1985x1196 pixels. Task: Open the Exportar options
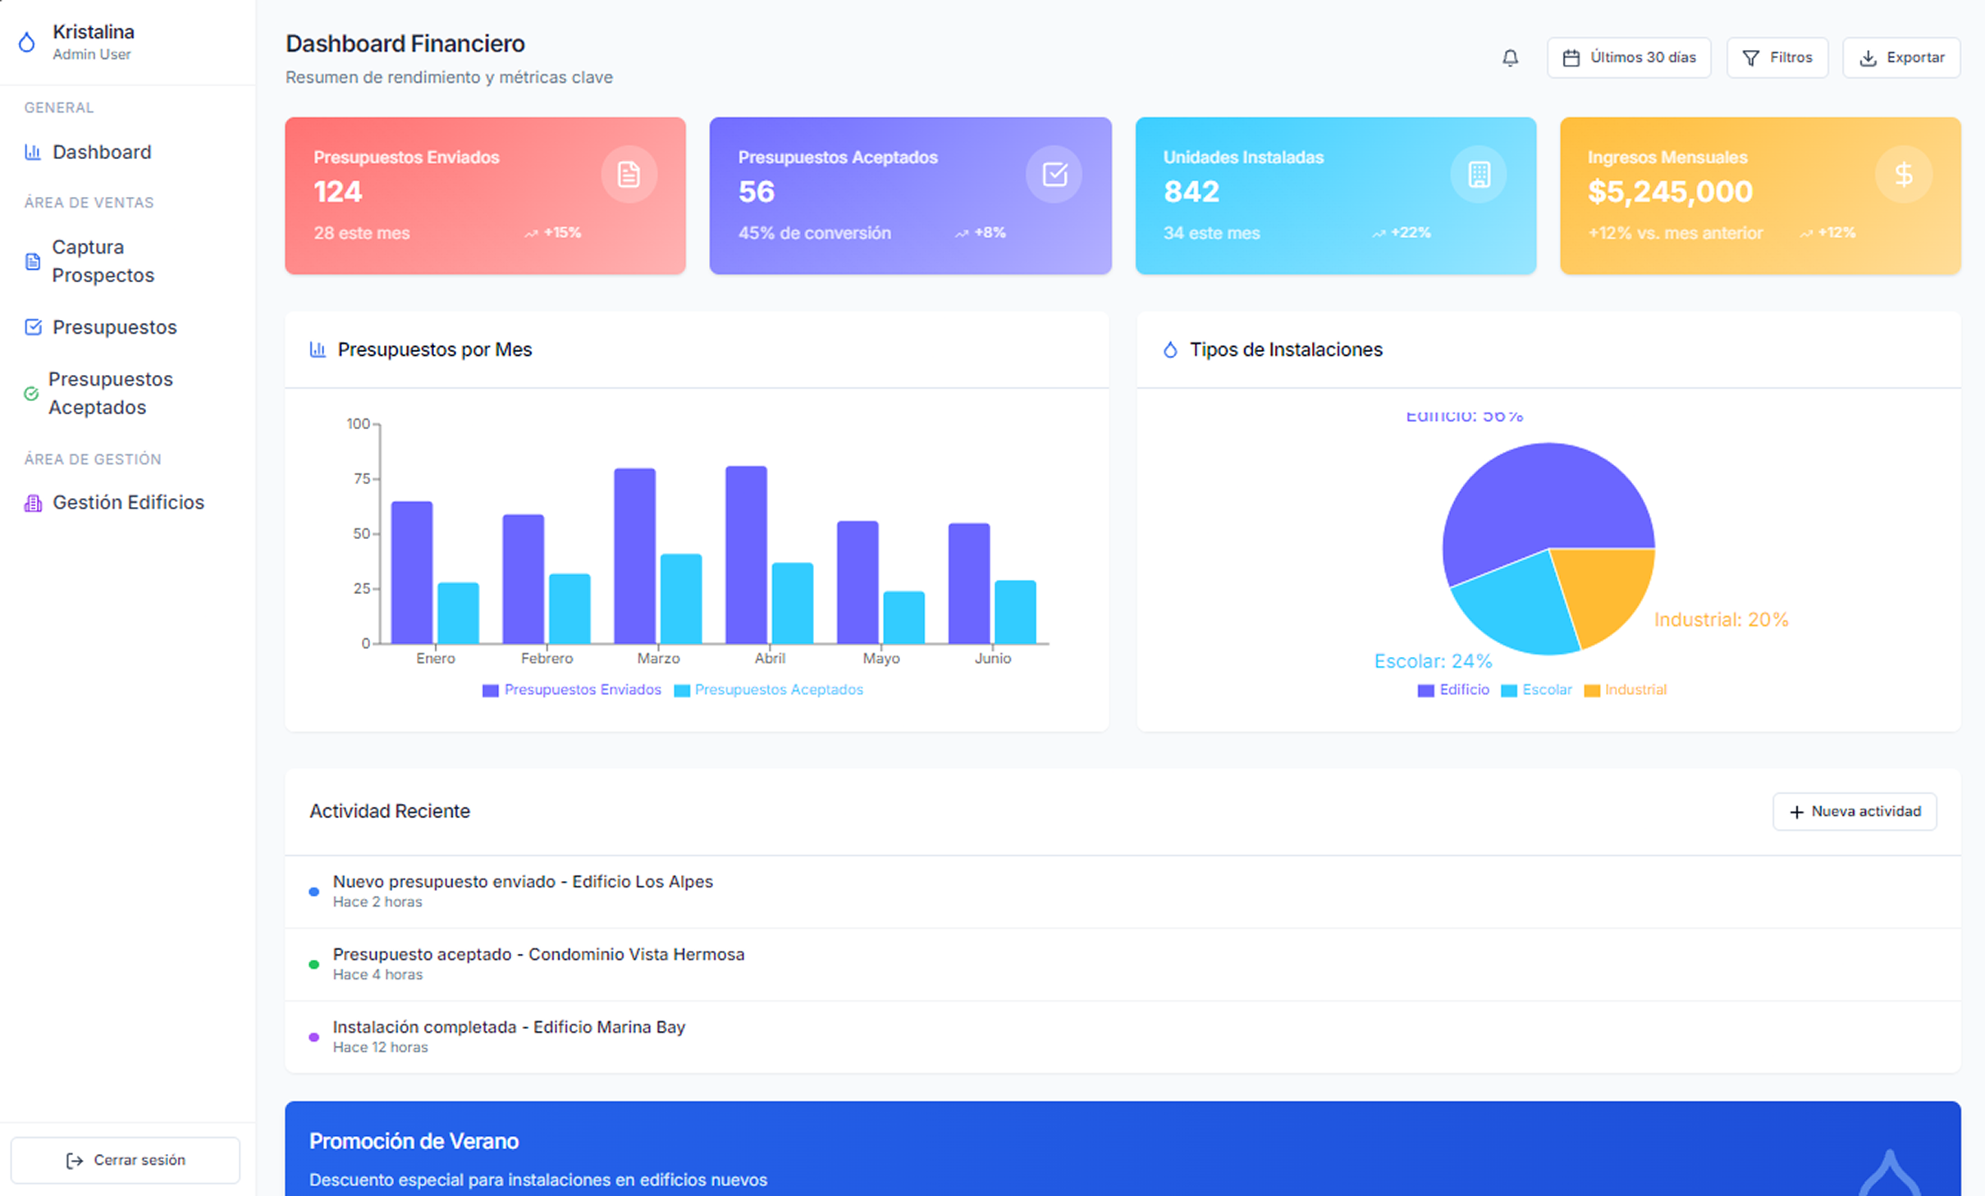tap(1901, 57)
